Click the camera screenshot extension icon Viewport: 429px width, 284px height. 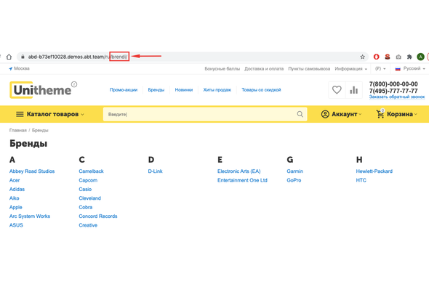pos(398,57)
